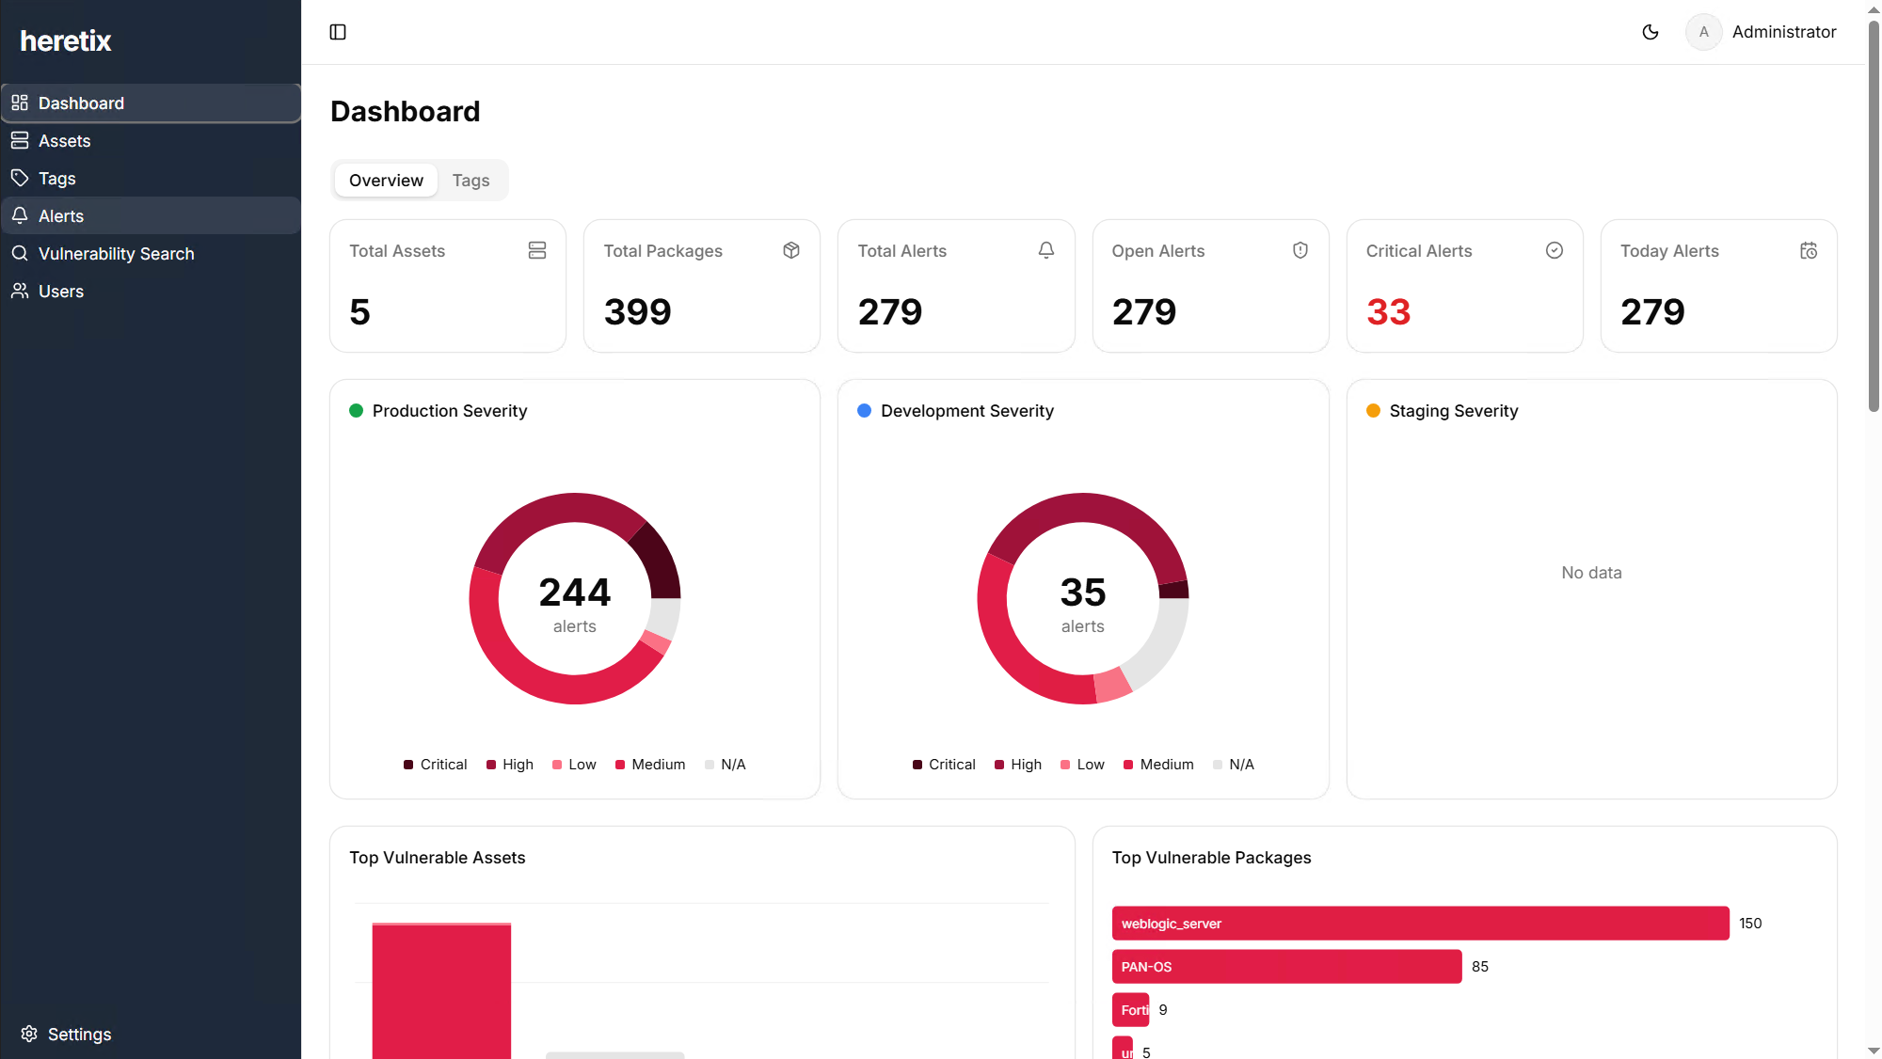Click the weblogic_server bar
The width and height of the screenshot is (1882, 1059).
[x=1420, y=924]
